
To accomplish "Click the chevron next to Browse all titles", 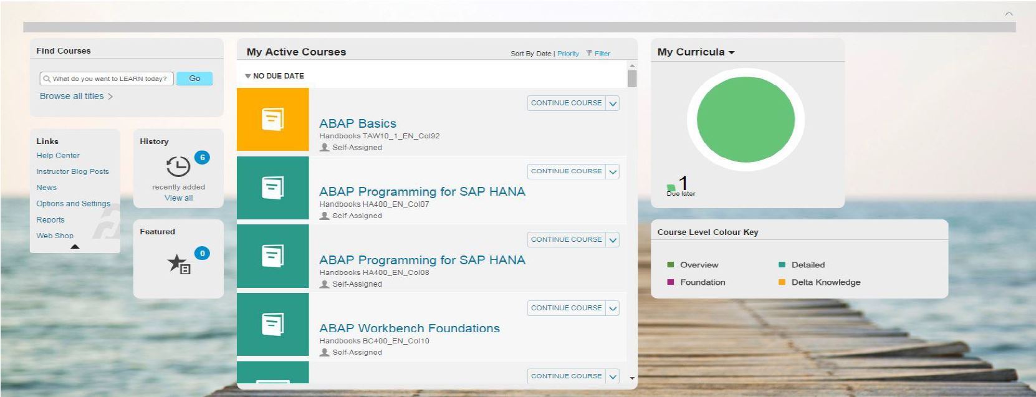I will click(x=110, y=97).
